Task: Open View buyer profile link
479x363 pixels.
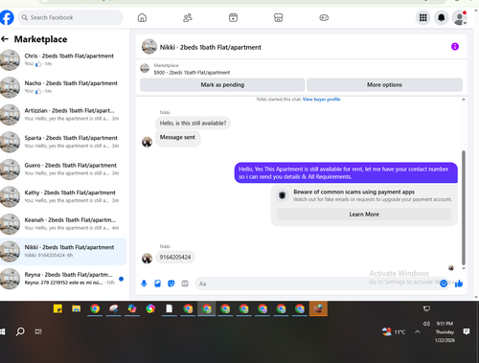Action: (x=321, y=100)
